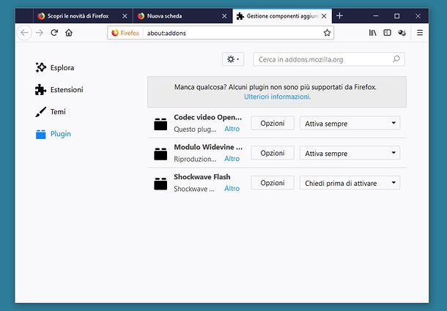The height and width of the screenshot is (311, 447).
Task: Click the addons.mozilla.org search field
Action: click(322, 59)
